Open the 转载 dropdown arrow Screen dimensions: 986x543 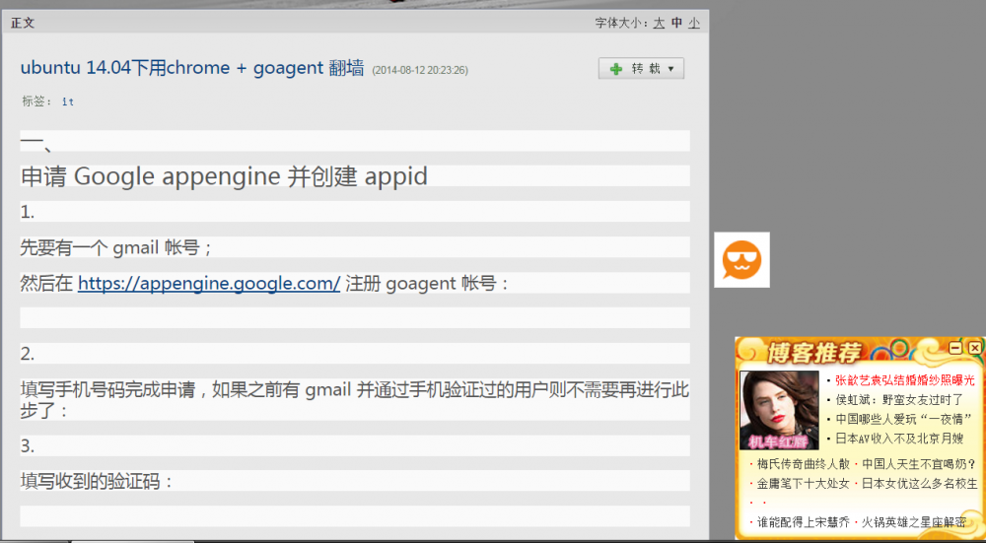[x=671, y=69]
